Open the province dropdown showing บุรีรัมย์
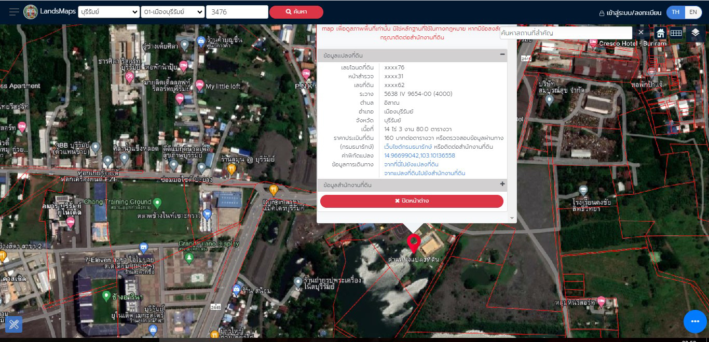The height and width of the screenshot is (342, 709). 108,12
